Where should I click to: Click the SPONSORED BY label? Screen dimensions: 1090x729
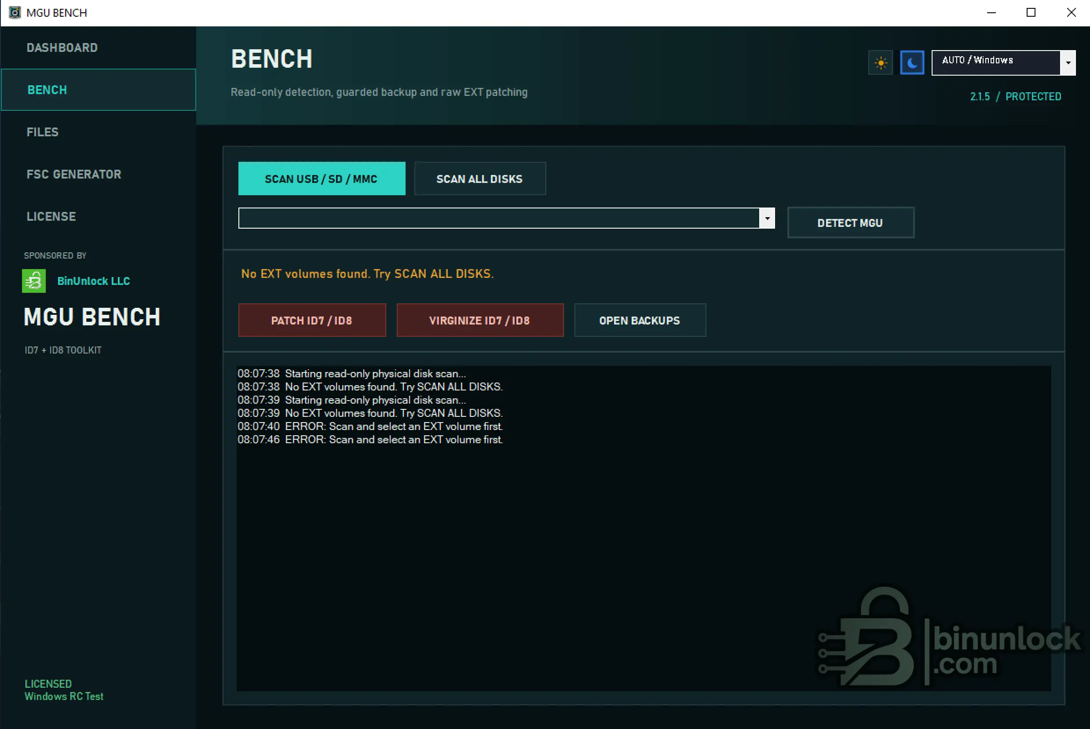(x=55, y=255)
